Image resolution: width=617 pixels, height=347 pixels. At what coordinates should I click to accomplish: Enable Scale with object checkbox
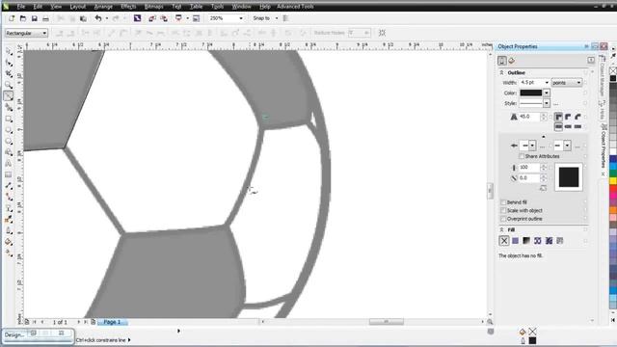click(503, 210)
